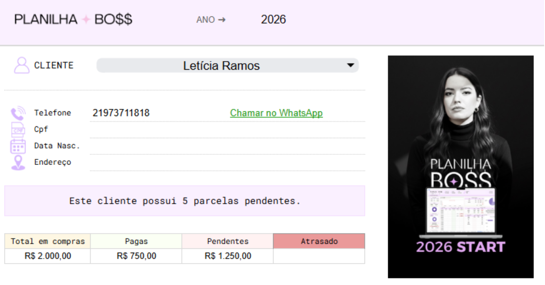545x285 pixels.
Task: Open the CLIENTE selection dropdown
Action: tap(228, 65)
